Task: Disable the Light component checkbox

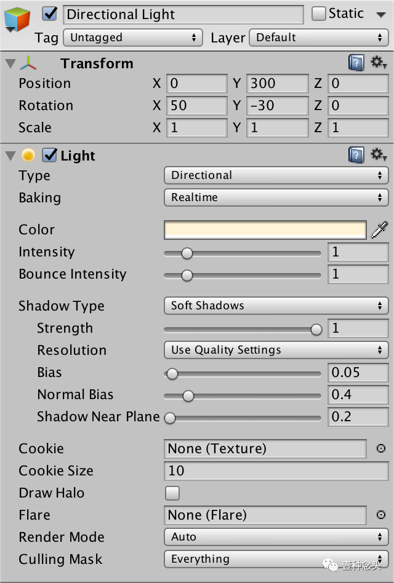Action: [x=50, y=155]
